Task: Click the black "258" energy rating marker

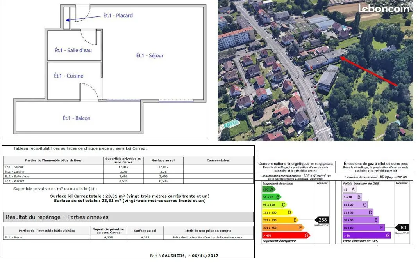Action: pyautogui.click(x=322, y=220)
